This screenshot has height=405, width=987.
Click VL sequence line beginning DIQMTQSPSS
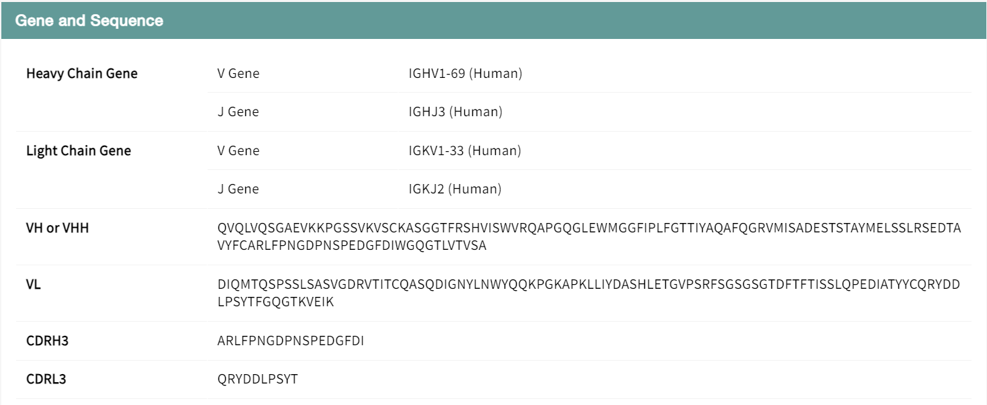589,285
